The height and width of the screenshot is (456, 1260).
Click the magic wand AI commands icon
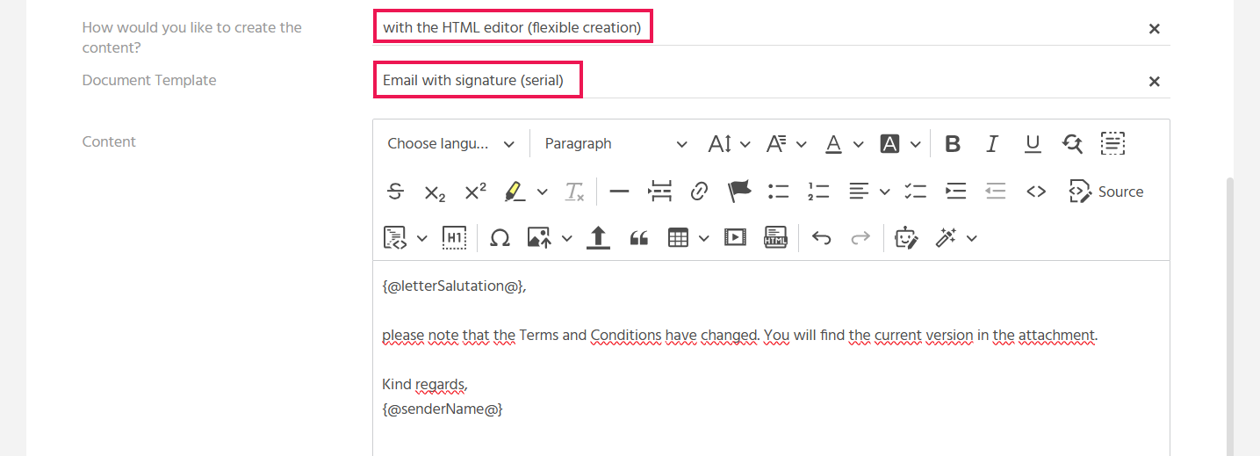[x=946, y=238]
